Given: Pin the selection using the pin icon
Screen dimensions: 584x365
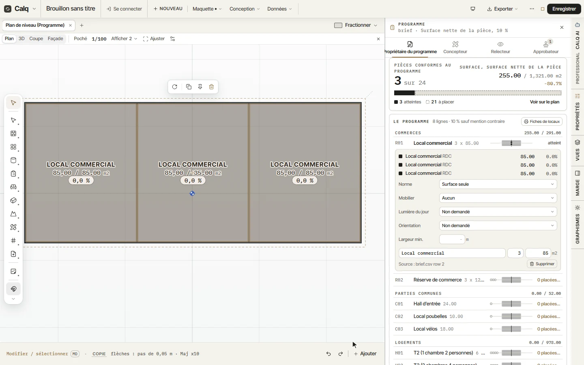Looking at the screenshot, I should click(200, 87).
